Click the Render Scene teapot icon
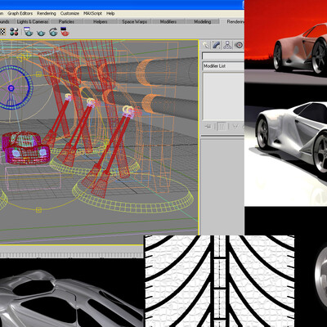 pos(29,32)
